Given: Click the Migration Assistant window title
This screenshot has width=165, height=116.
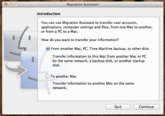Looking at the screenshot, I should 82,4.
